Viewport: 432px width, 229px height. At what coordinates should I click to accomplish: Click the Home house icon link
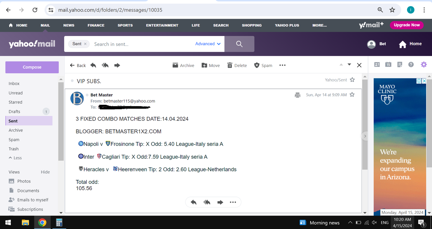pyautogui.click(x=410, y=44)
